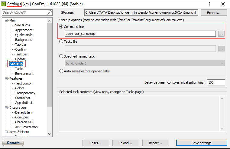Select App distinct tree item
The width and height of the screenshot is (230, 149).
point(24,103)
